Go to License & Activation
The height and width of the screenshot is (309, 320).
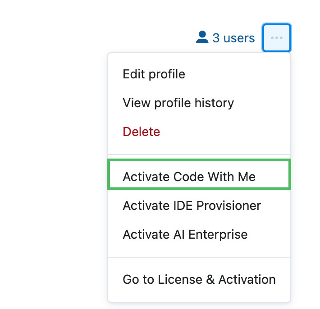(199, 279)
